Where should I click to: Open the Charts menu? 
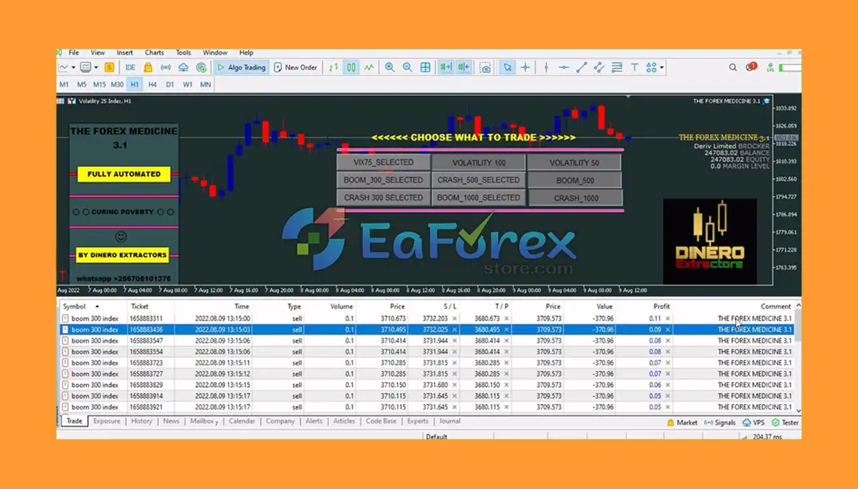154,52
